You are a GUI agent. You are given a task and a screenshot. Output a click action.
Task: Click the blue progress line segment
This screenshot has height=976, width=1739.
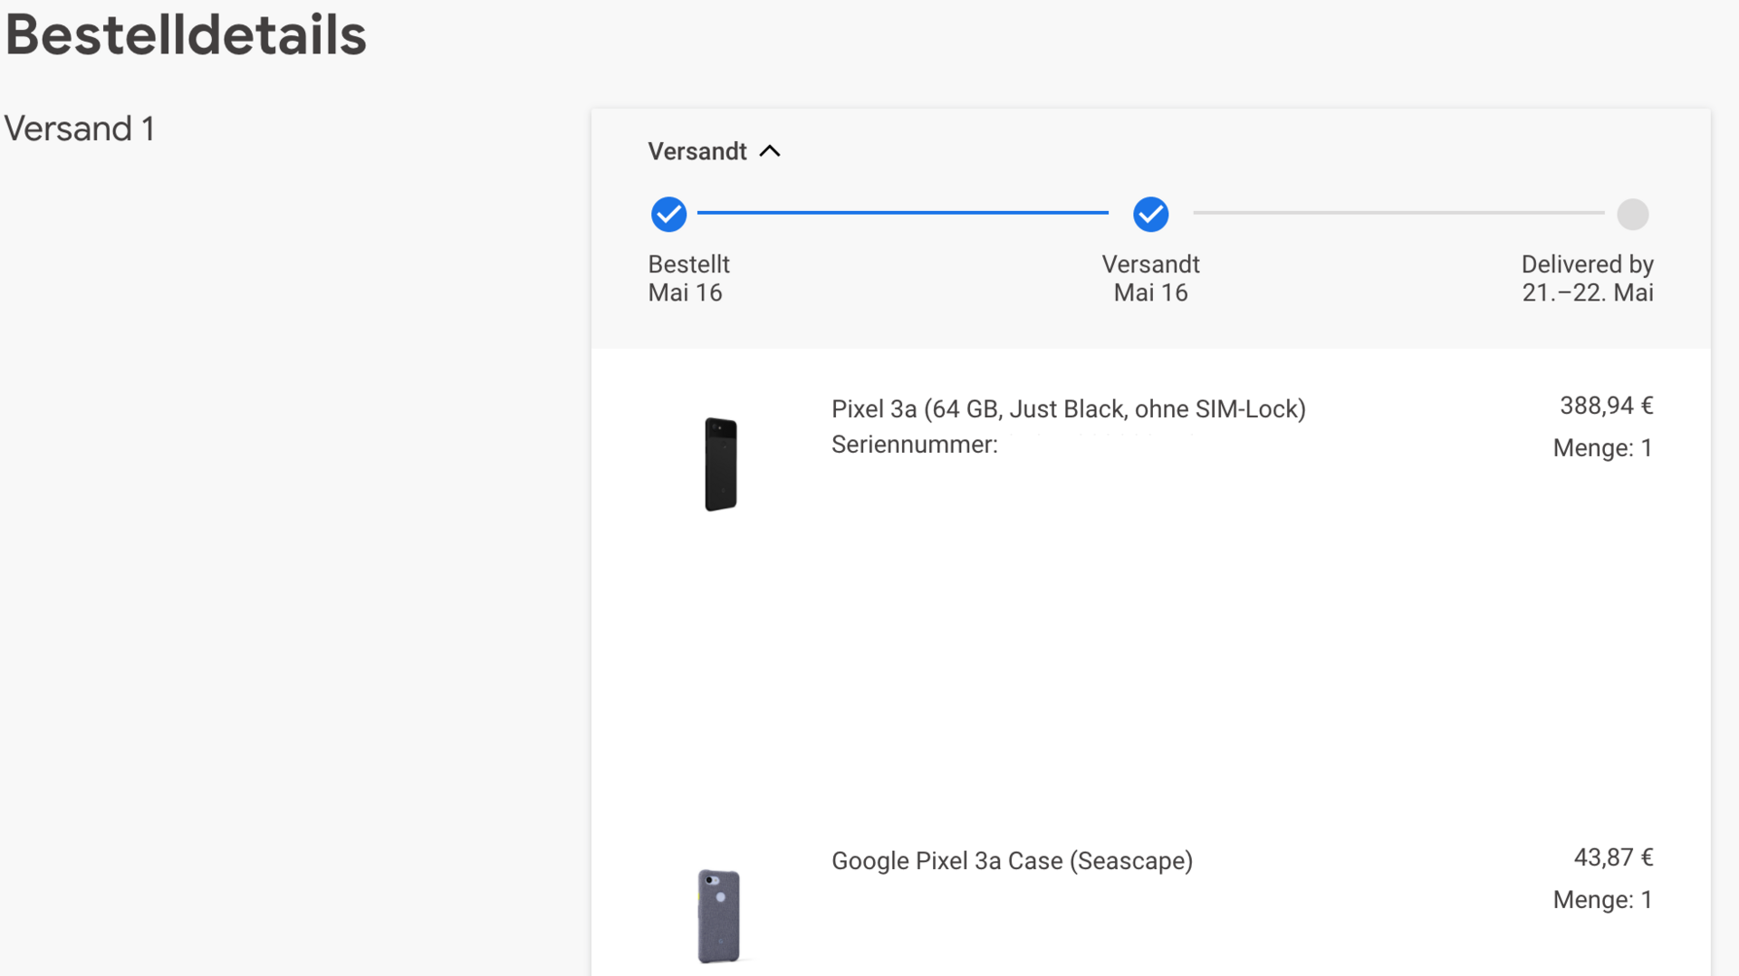tap(903, 213)
